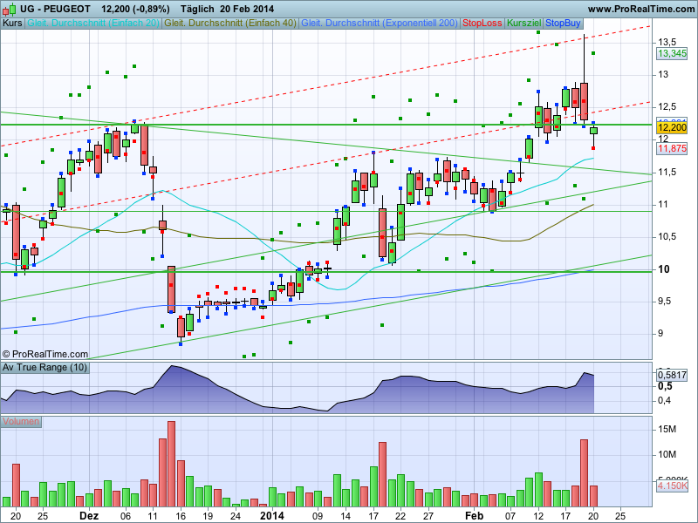Image resolution: width=698 pixels, height=523 pixels.
Task: Click the 2014 year label on time axis
Action: point(271,516)
